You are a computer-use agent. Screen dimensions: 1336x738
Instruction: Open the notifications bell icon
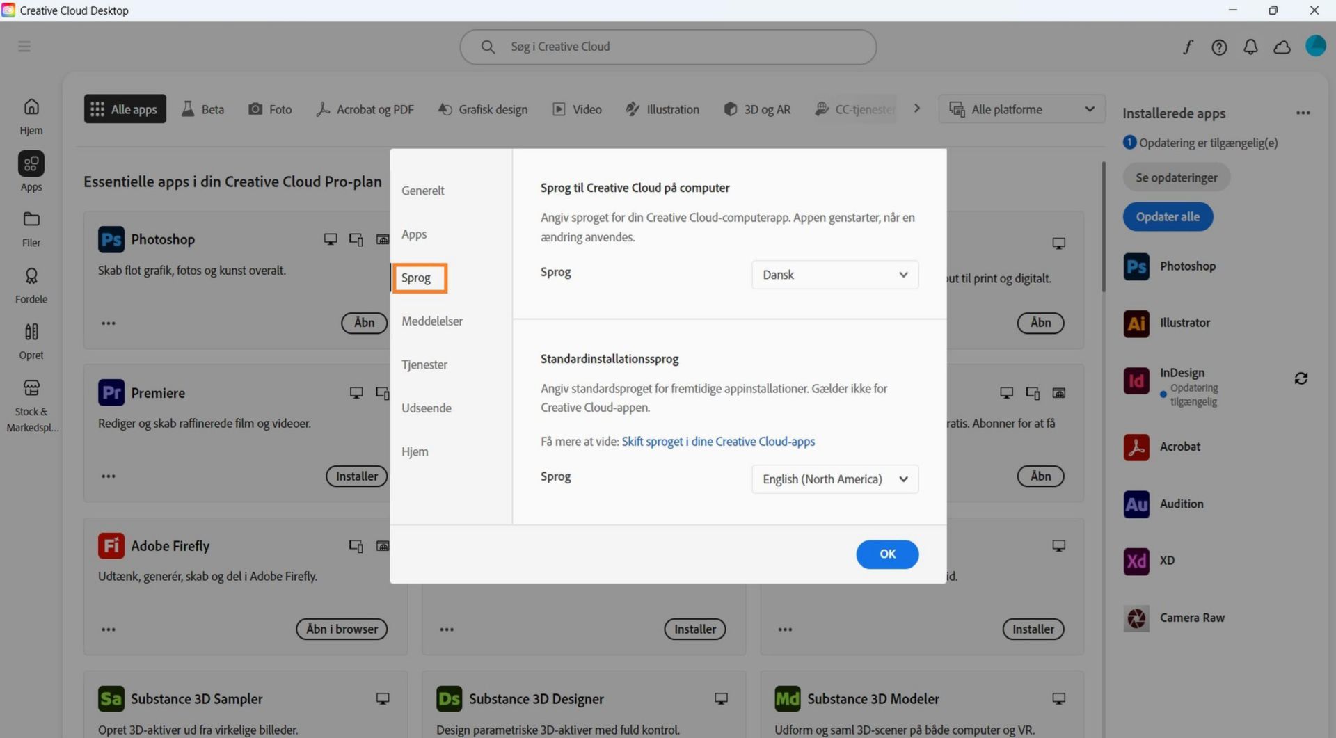(1250, 47)
